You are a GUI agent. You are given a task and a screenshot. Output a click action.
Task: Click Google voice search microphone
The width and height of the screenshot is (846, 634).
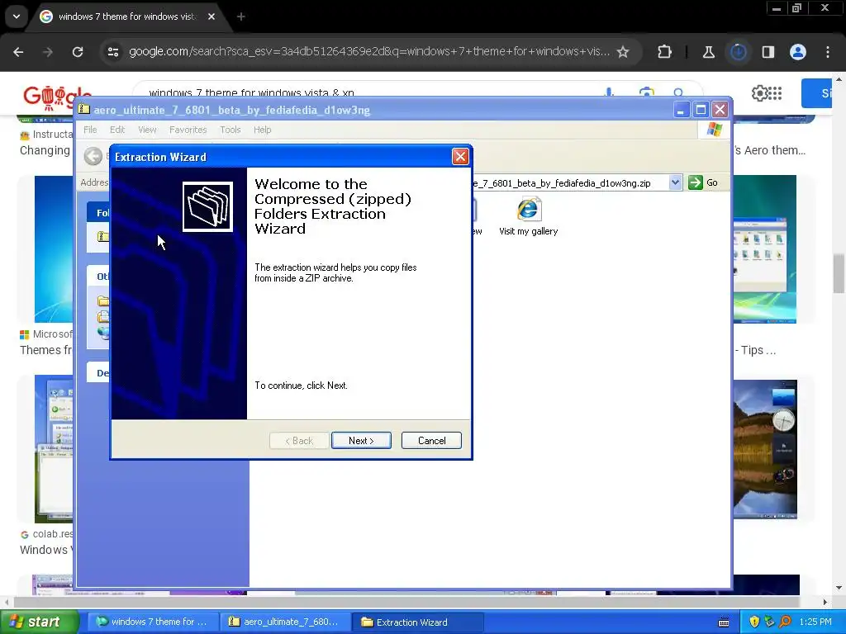(x=609, y=92)
